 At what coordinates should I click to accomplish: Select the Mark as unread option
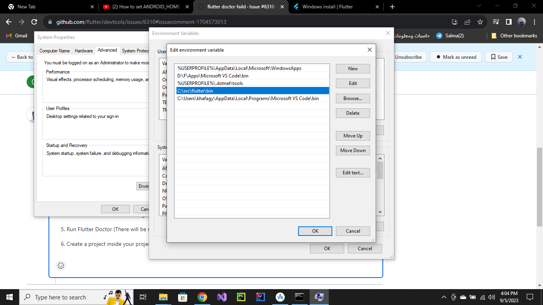(x=456, y=57)
